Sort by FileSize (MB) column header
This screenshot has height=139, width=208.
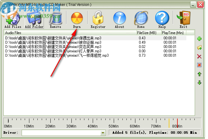[x=149, y=33]
